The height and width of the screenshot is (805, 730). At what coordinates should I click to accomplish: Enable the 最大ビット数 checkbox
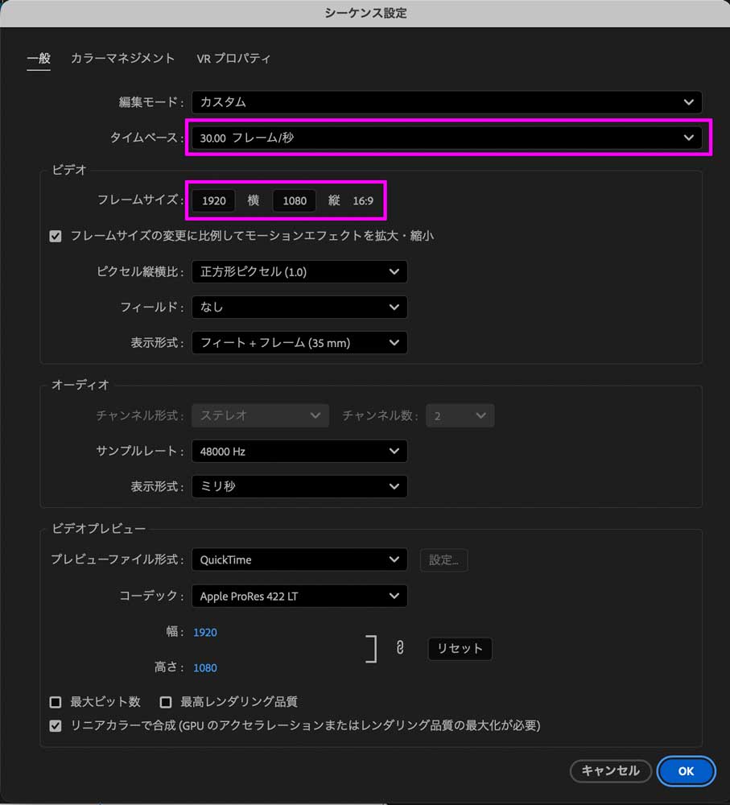click(x=56, y=702)
